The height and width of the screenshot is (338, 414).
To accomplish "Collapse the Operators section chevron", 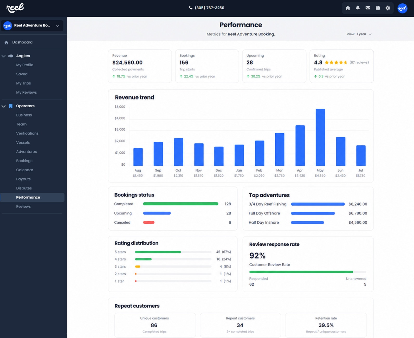I will [x=4, y=106].
